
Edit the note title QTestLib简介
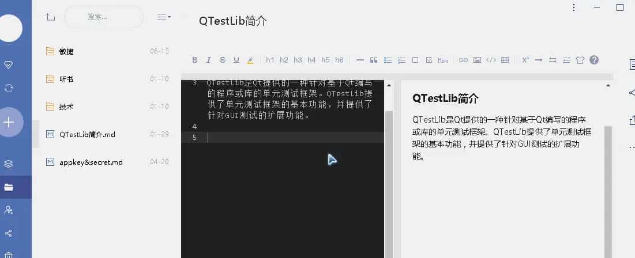tap(233, 21)
